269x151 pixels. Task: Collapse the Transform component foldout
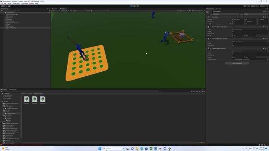(207, 17)
